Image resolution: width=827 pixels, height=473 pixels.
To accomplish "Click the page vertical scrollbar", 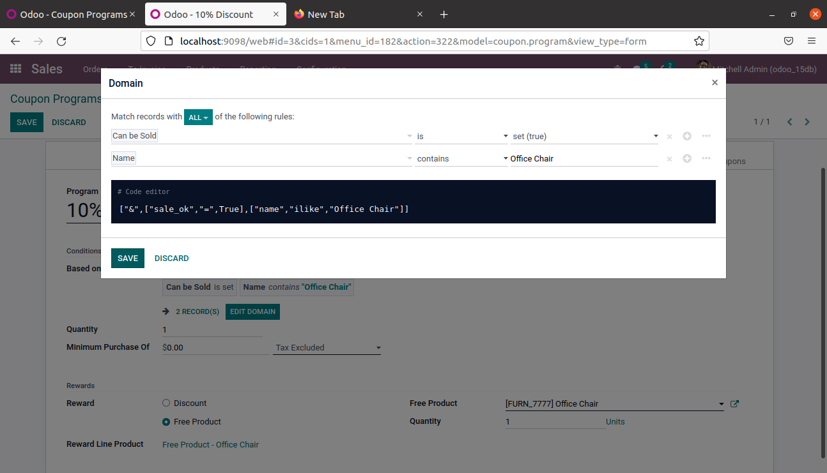I will [x=823, y=313].
